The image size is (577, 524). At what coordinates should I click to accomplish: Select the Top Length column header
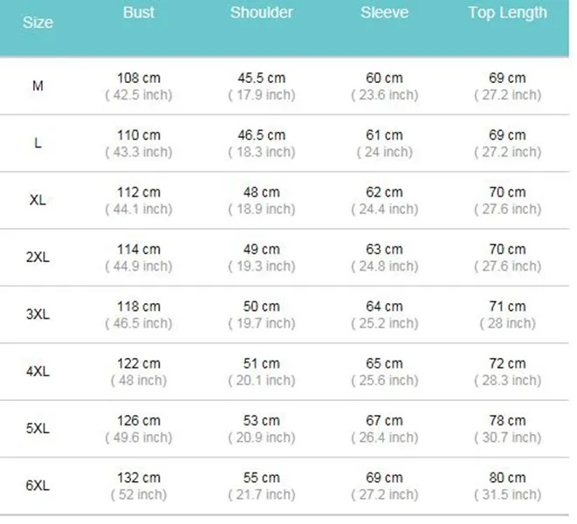pos(507,12)
